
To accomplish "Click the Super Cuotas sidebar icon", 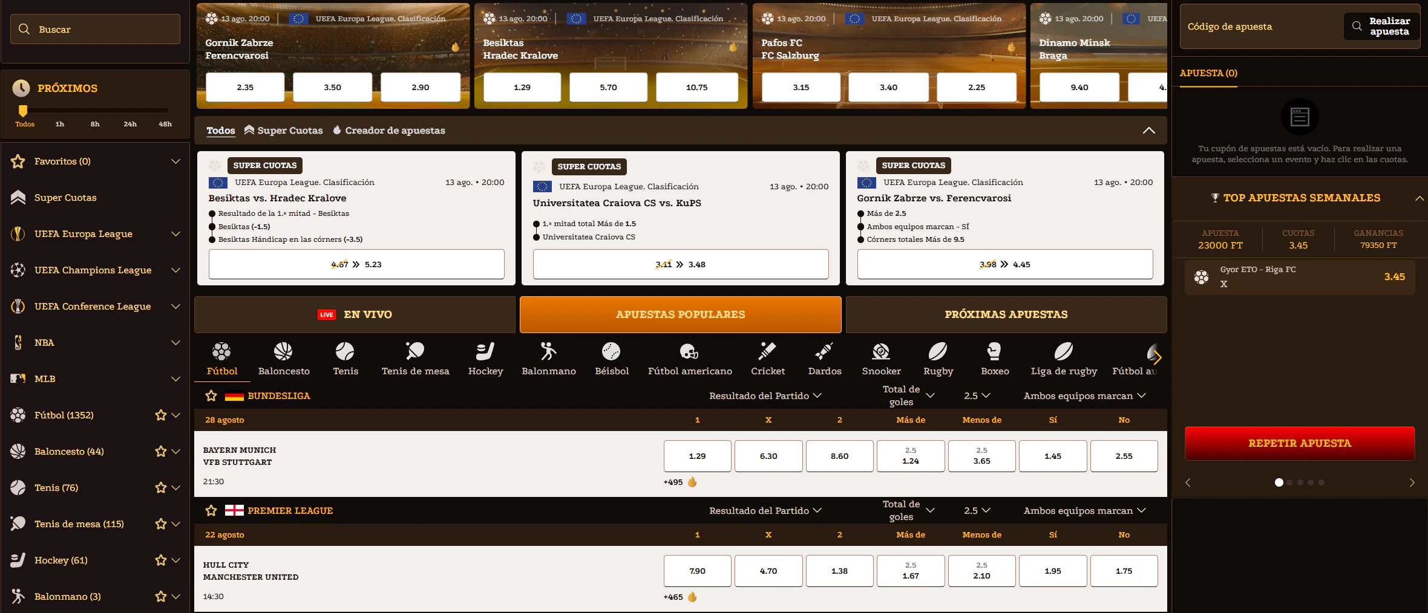I will 18,198.
